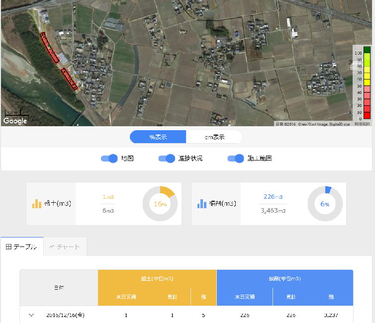Image resolution: width=375 pixels, height=323 pixels.
Task: Click the line chart icon on チャート tab
Action: [51, 246]
